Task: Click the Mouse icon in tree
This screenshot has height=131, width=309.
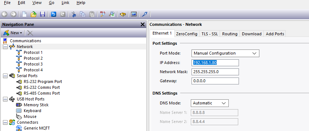Action: 19,117
